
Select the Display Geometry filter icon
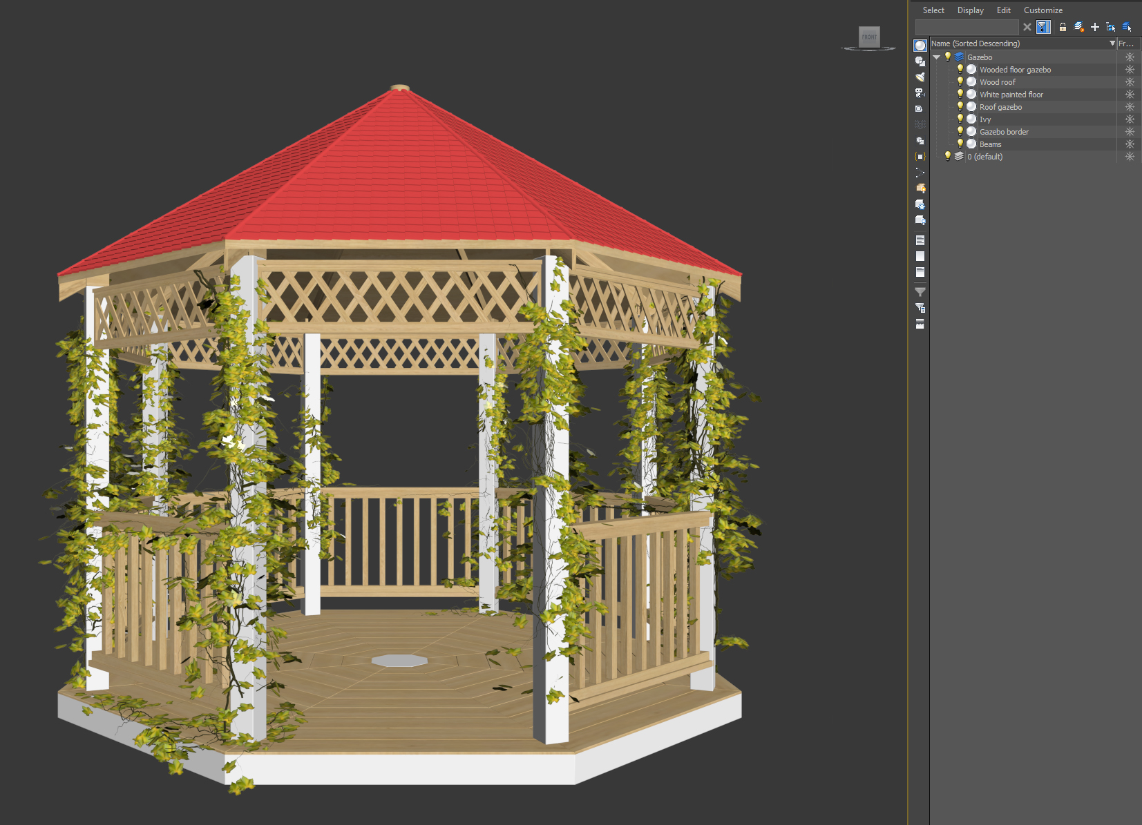pyautogui.click(x=920, y=46)
